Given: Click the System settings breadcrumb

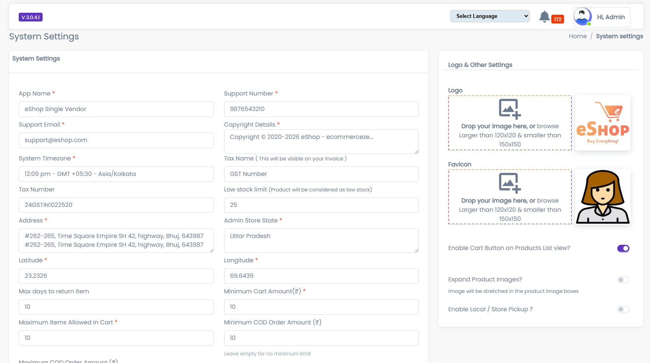Looking at the screenshot, I should (619, 36).
